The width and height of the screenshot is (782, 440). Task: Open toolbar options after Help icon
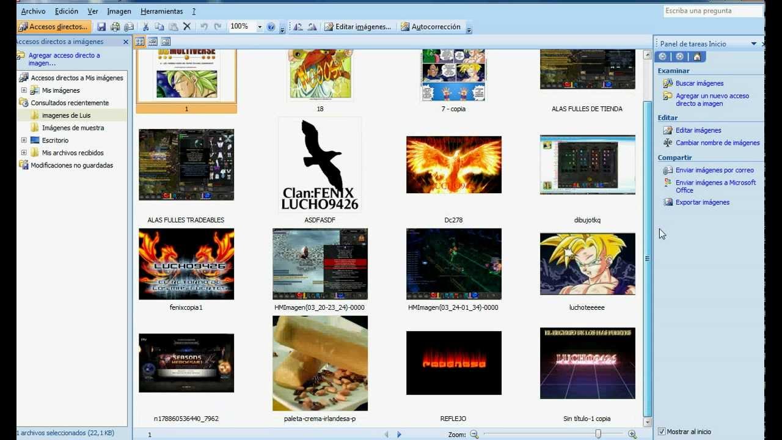point(282,28)
